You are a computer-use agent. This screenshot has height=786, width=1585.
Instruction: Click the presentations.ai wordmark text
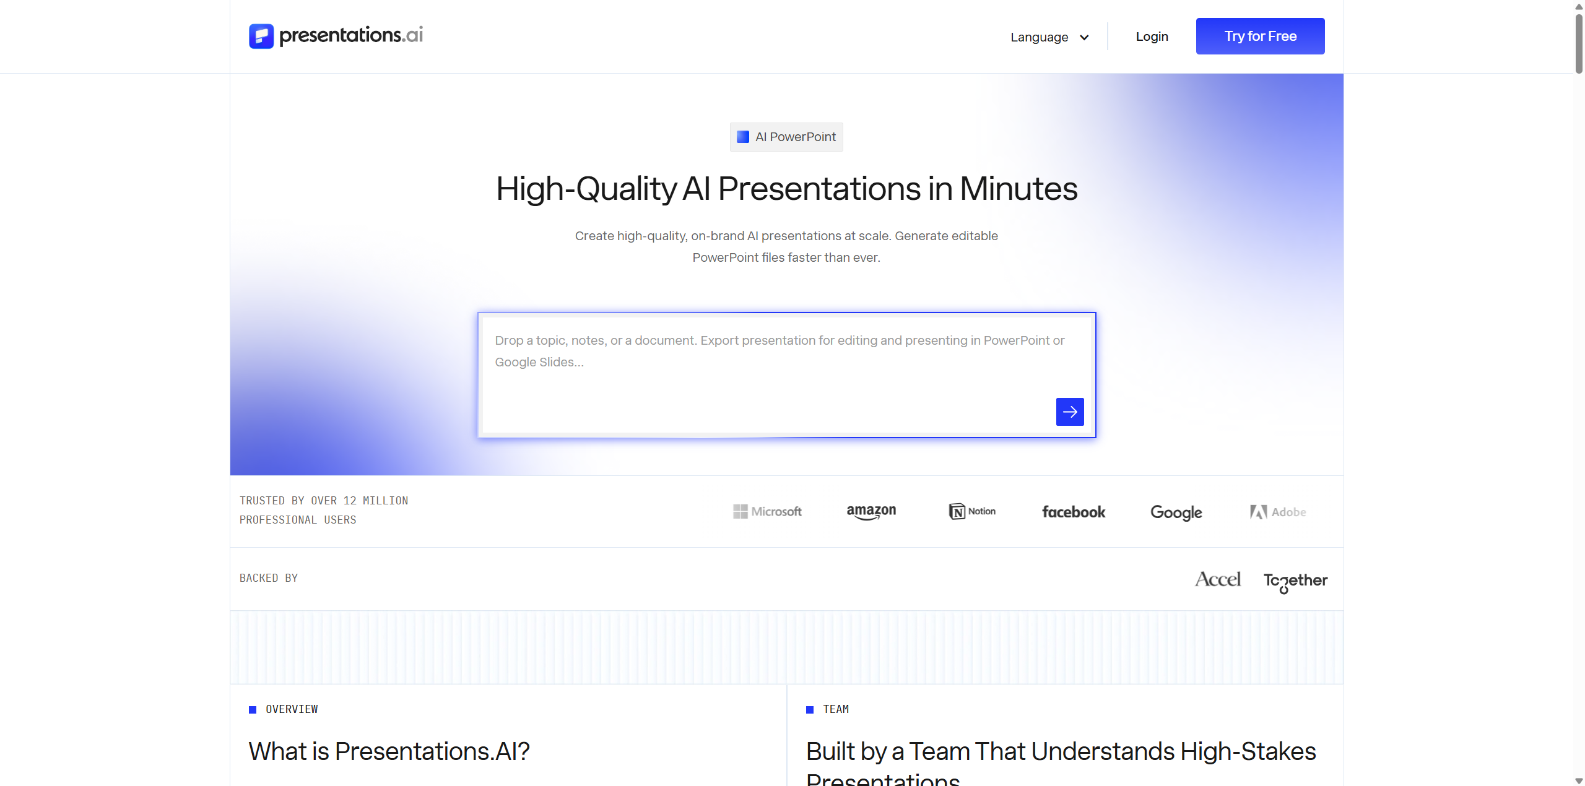coord(351,35)
